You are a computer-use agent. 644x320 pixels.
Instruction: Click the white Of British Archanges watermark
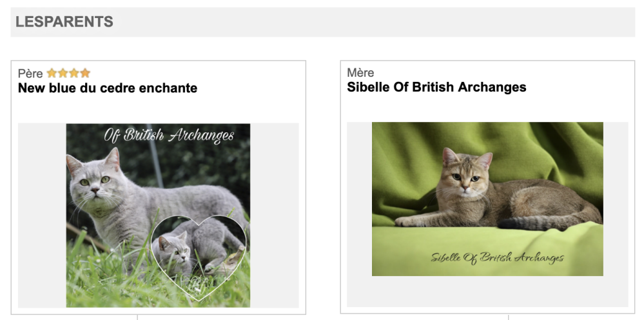click(x=169, y=135)
